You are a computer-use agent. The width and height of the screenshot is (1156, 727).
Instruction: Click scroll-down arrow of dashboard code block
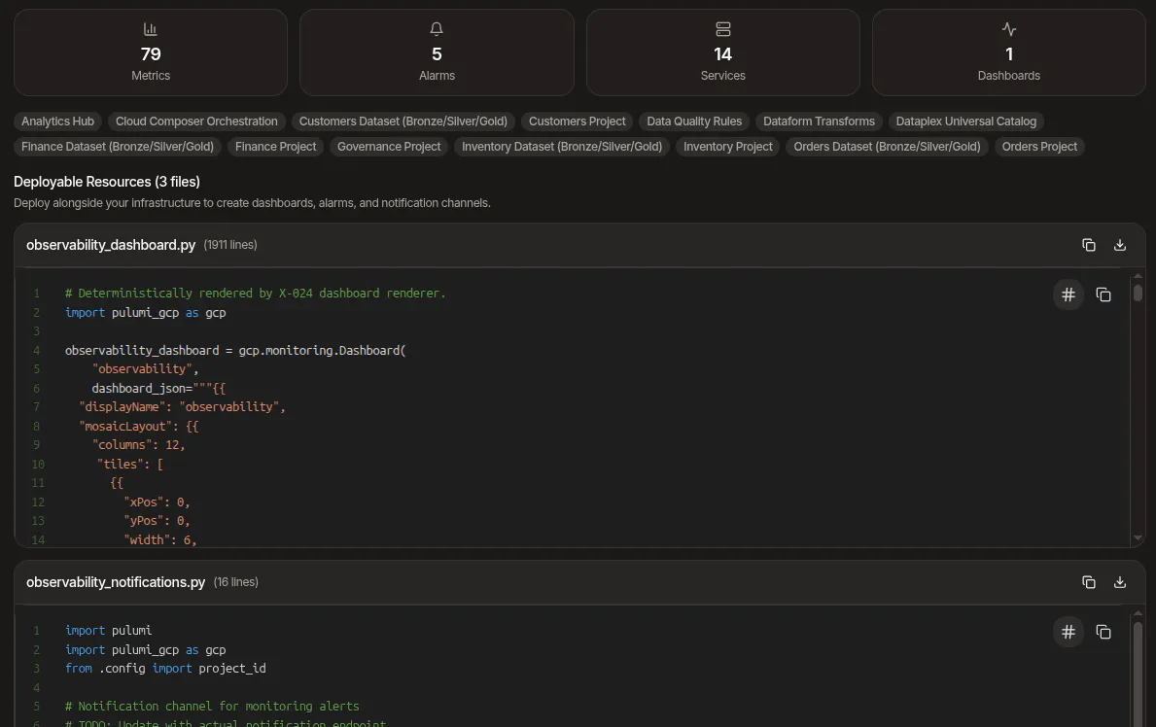(1138, 538)
